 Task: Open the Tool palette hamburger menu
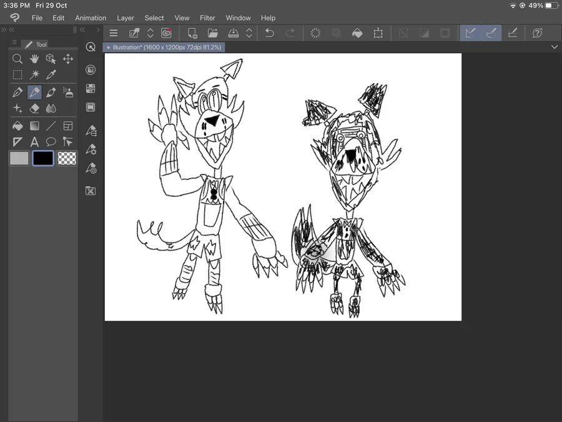coord(14,43)
